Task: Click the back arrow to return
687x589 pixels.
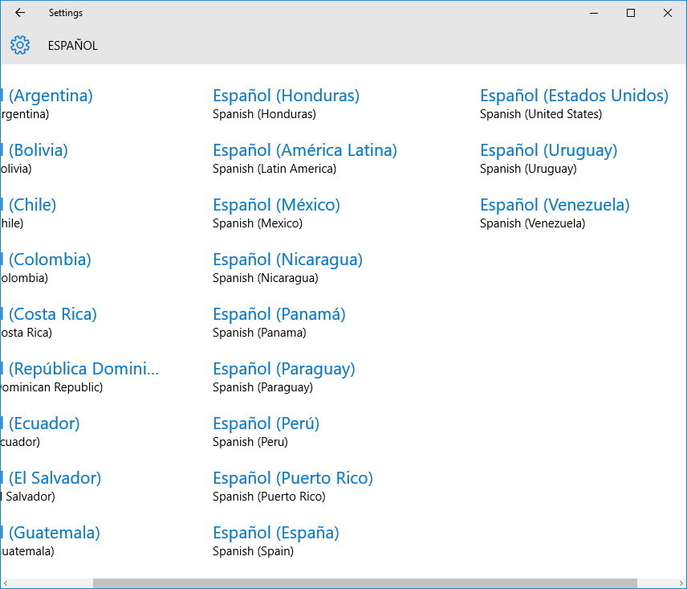Action: pyautogui.click(x=18, y=12)
